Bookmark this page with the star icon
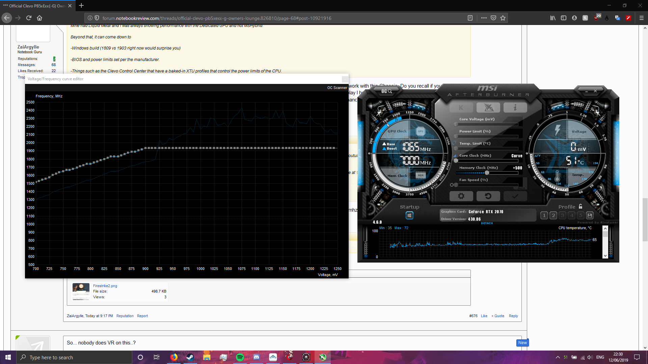Screen dimensions: 648x364 (503, 18)
